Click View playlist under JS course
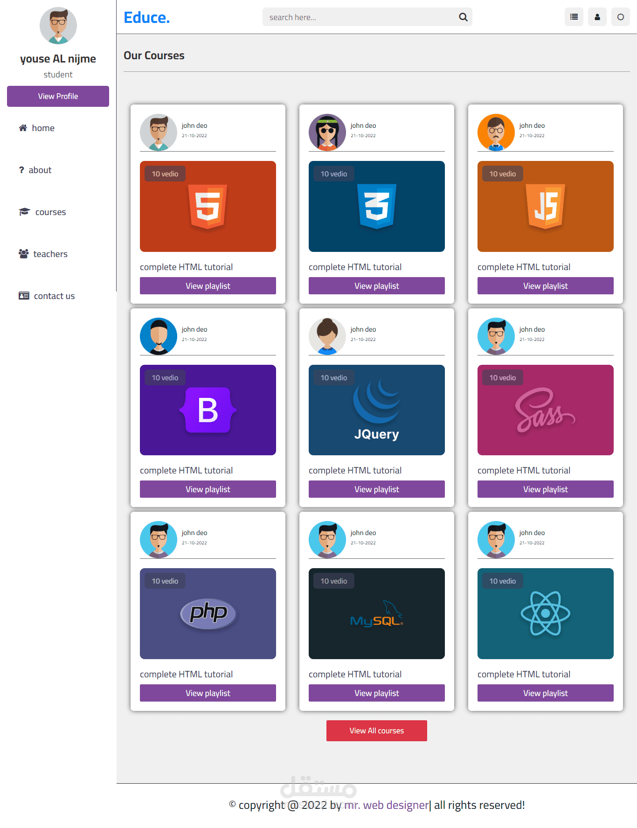 tap(546, 286)
